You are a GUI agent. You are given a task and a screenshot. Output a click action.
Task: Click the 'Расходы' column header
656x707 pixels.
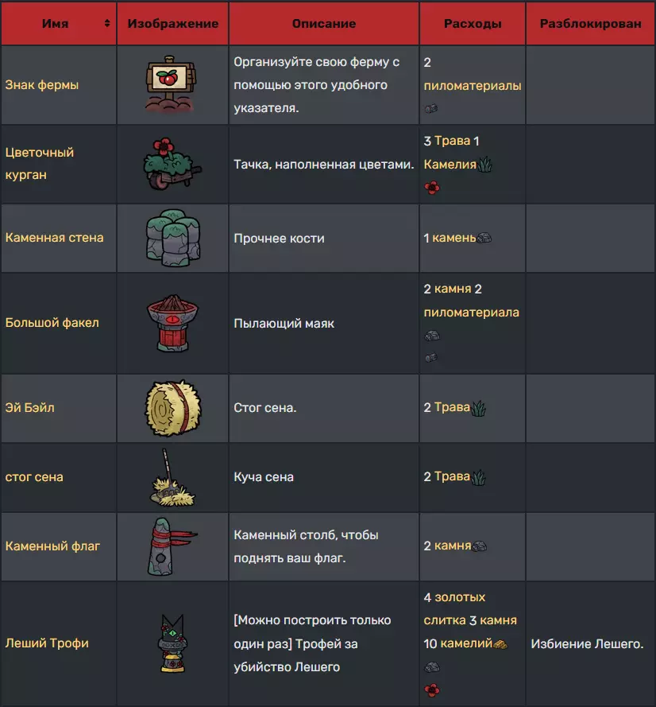(x=473, y=24)
